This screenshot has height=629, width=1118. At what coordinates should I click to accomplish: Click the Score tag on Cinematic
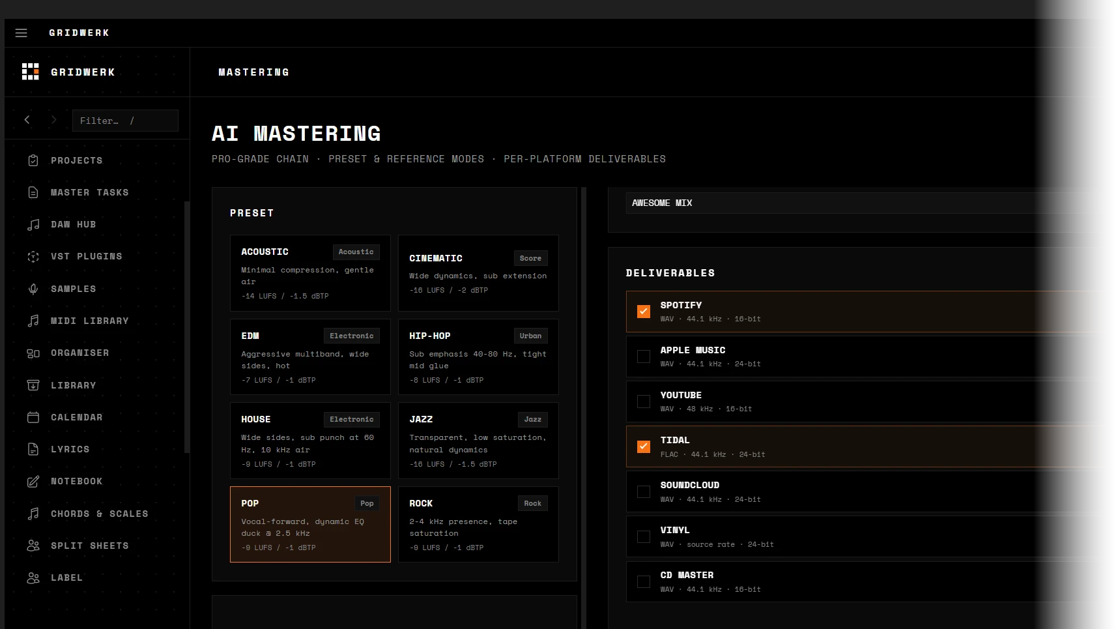530,258
